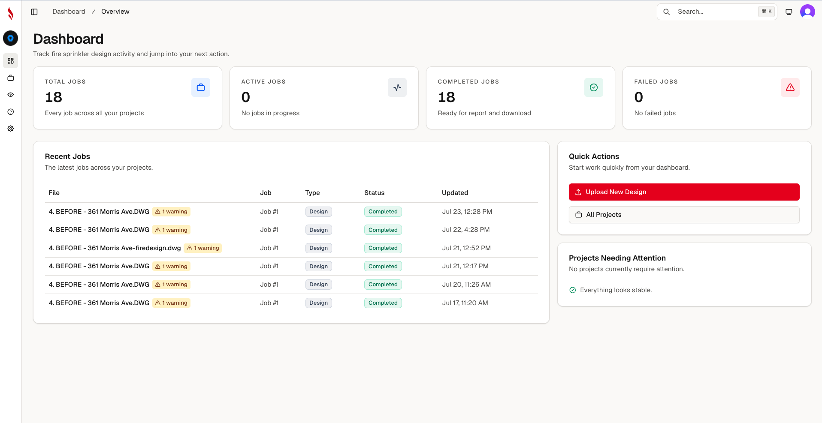Click 1 warning badge on Jul 21, 12:17 PM row
This screenshot has width=822, height=423.
tap(171, 267)
